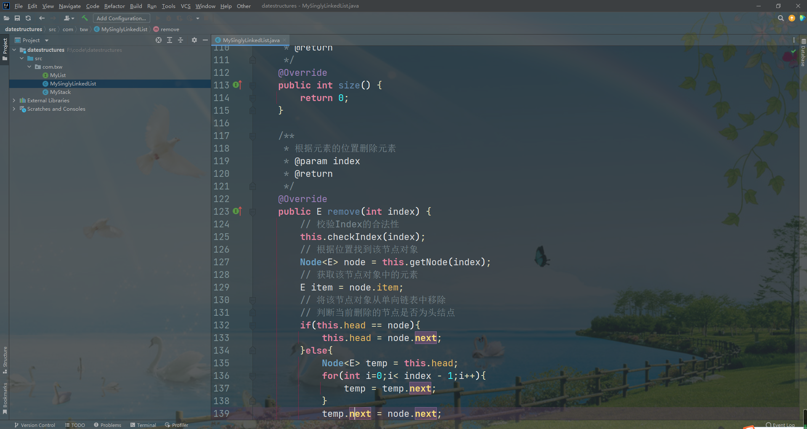
Task: Fold the Javadoc comment at line 117
Action: point(252,136)
